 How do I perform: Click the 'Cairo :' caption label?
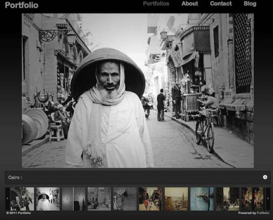15,177
